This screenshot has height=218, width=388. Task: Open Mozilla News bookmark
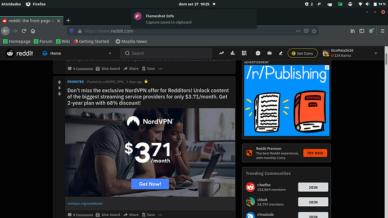[x=132, y=41]
